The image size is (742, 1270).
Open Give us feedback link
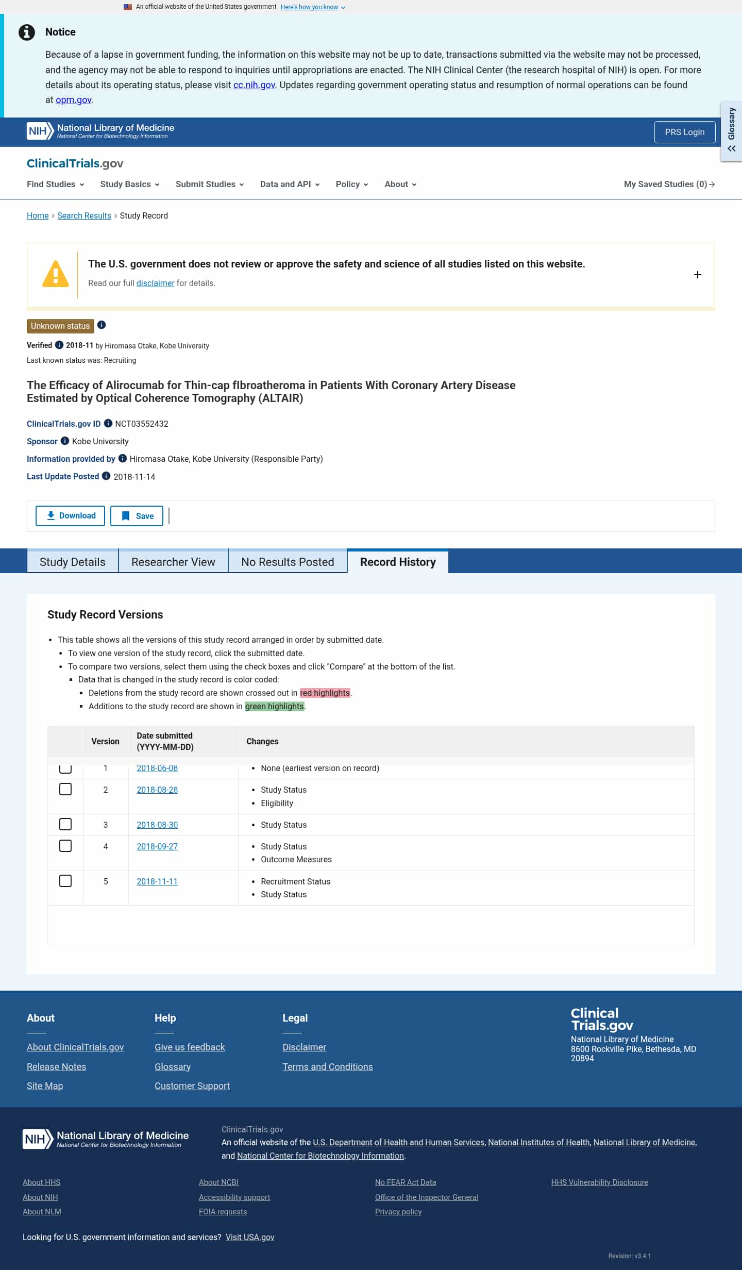(x=190, y=1047)
